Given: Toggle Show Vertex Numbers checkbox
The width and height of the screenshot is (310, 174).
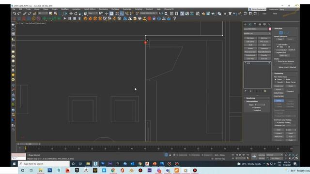Looking at the screenshot, I should pyautogui.click(x=277, y=61).
